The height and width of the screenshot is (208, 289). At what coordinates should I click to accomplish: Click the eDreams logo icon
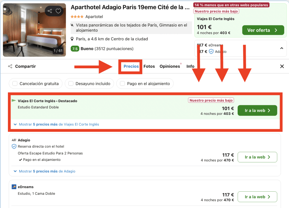(14, 187)
